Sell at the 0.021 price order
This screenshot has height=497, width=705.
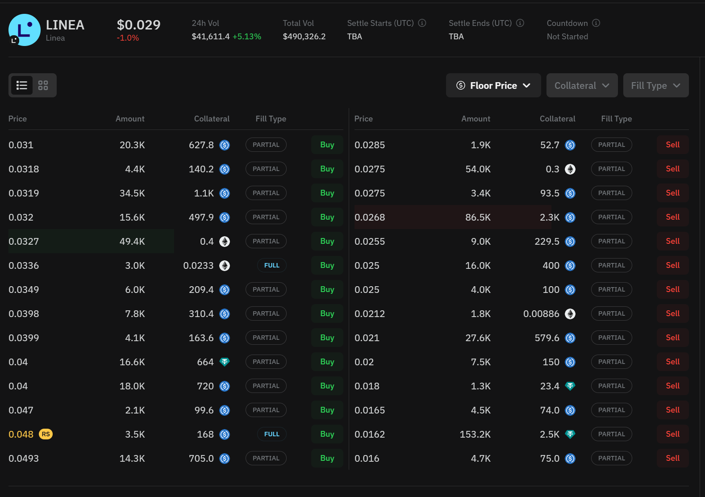[673, 338]
